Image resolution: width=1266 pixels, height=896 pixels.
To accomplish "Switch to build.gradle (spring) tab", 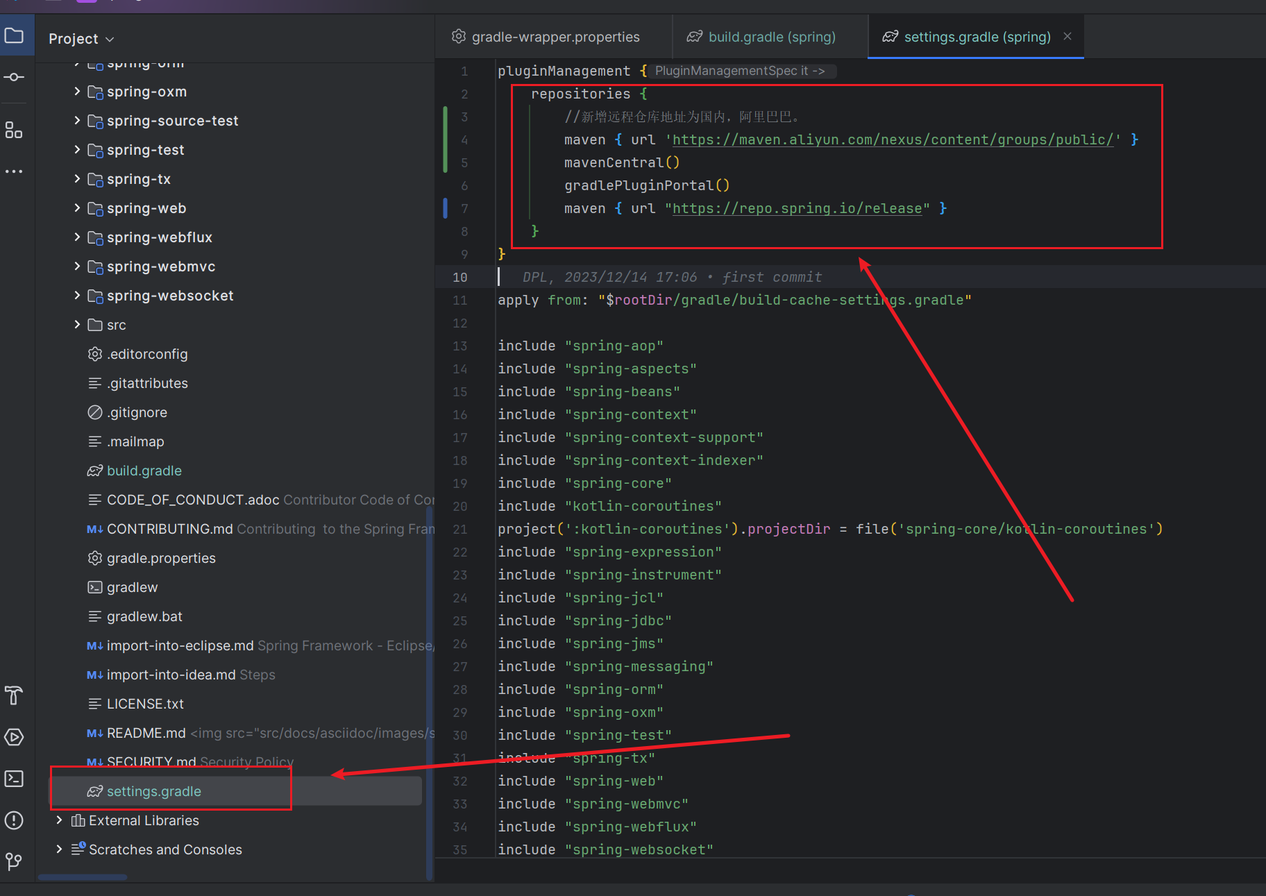I will [x=770, y=37].
